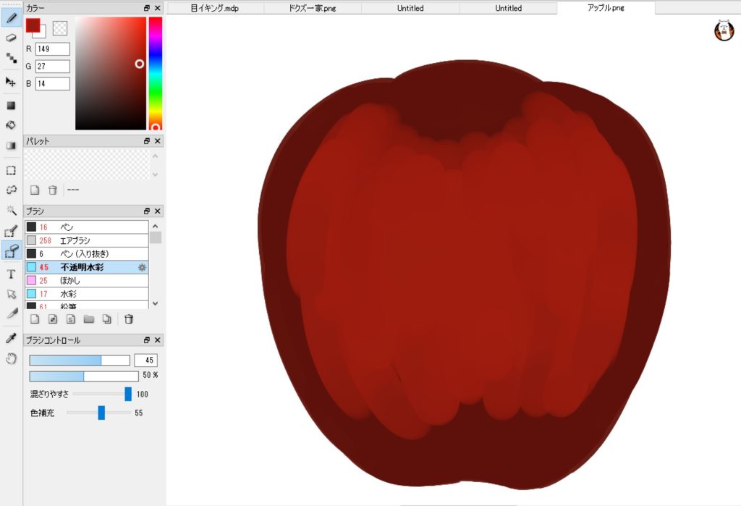Float the カラー panel using its undock button
The image size is (741, 506).
coord(147,8)
